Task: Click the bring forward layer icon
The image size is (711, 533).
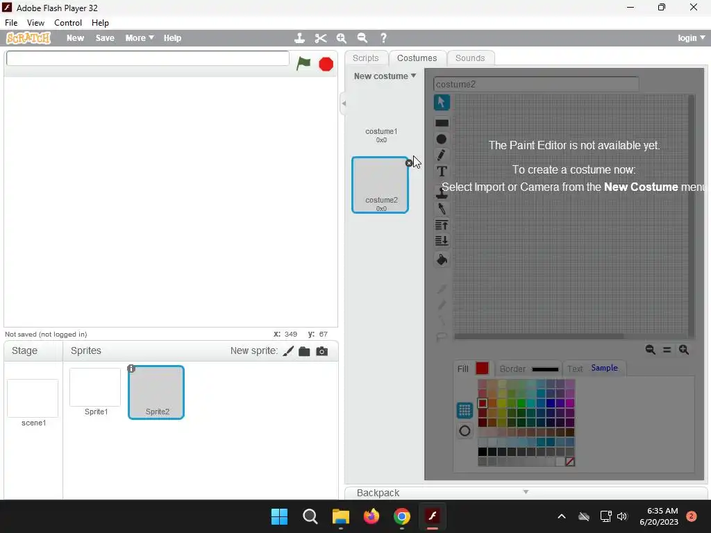Action: (442, 225)
